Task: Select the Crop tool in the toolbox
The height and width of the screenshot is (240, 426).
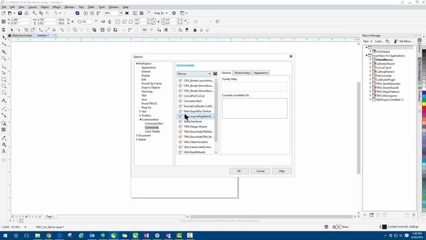Action: tap(4, 52)
